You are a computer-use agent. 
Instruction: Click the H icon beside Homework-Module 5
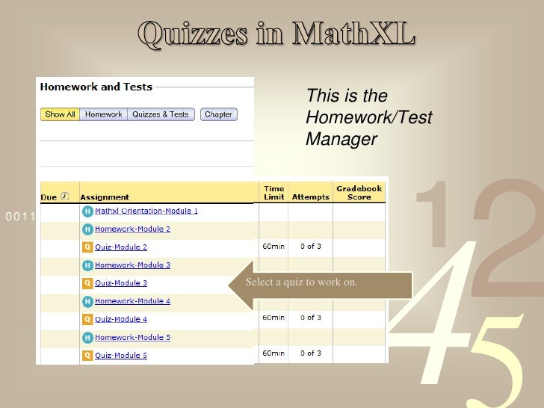point(87,338)
